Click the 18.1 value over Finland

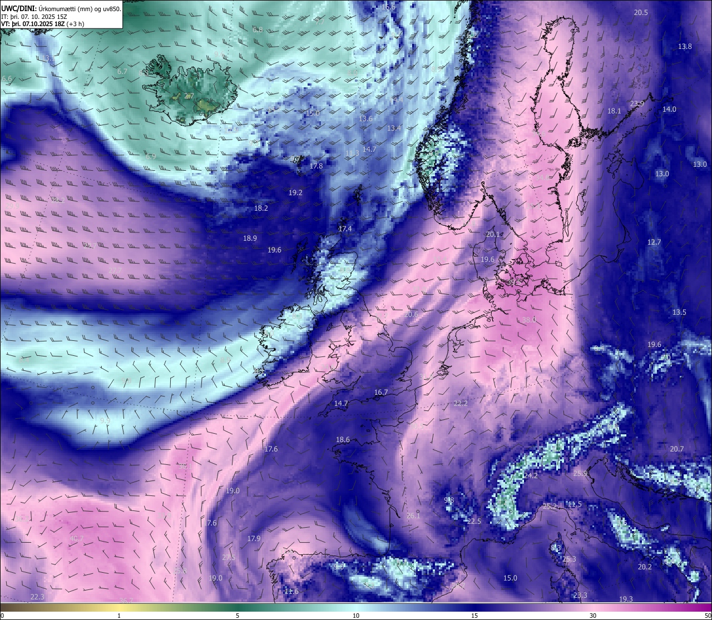point(614,111)
